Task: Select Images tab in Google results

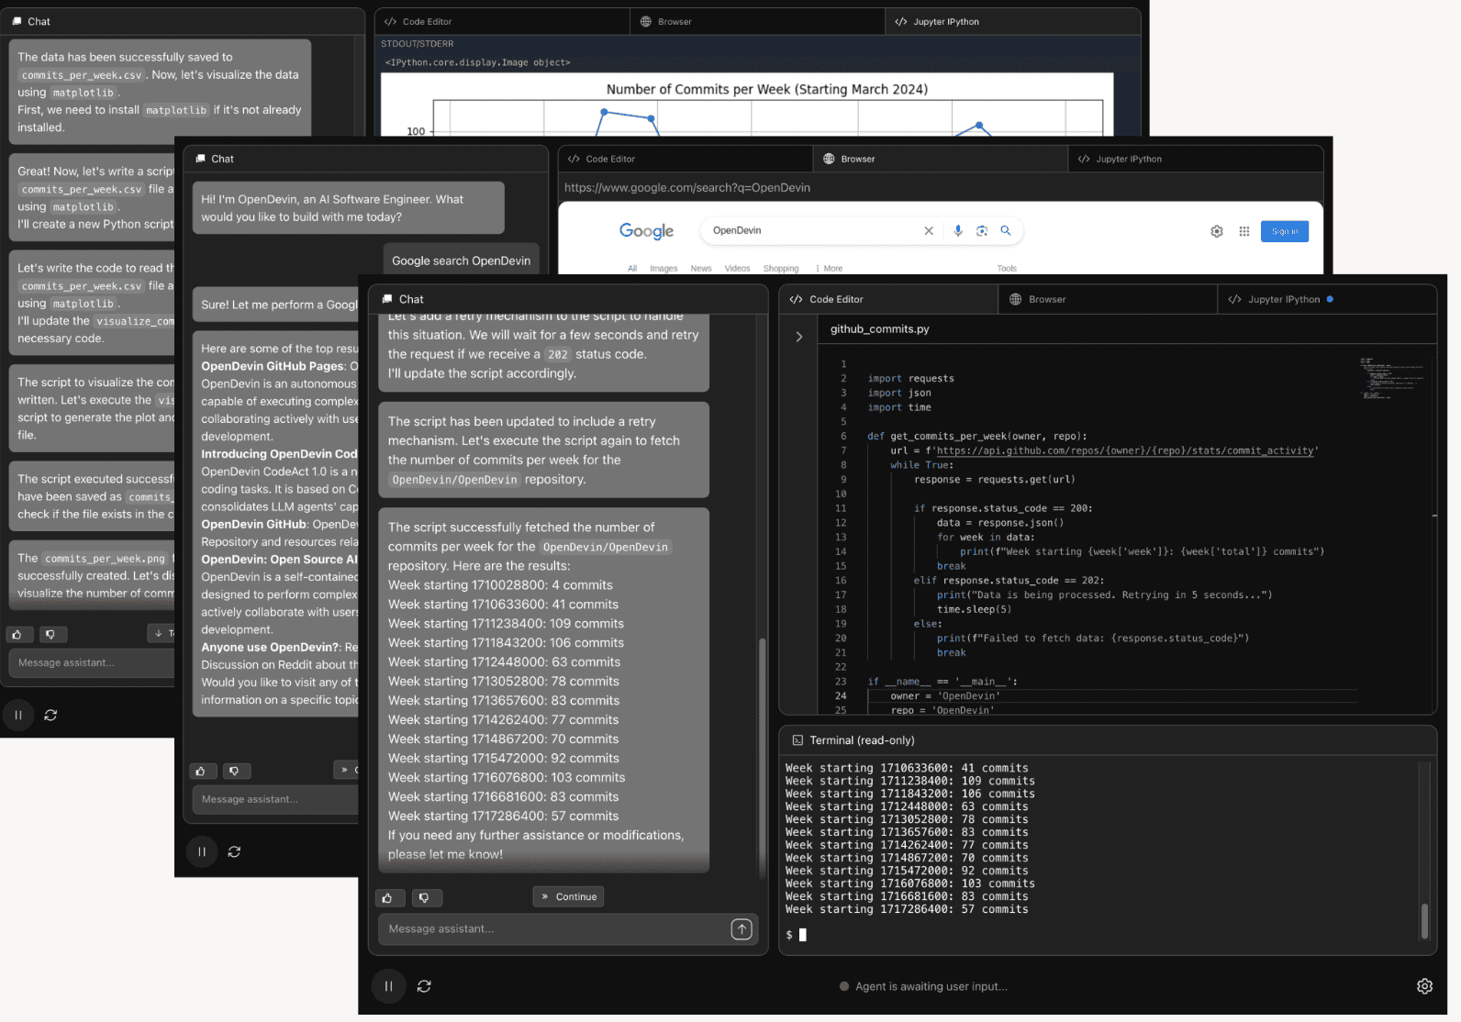Action: coord(664,269)
